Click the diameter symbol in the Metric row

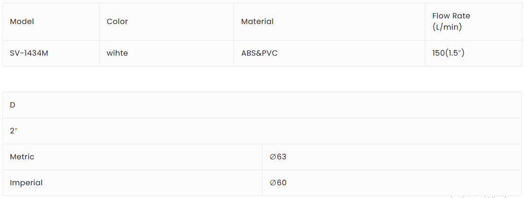tap(273, 157)
